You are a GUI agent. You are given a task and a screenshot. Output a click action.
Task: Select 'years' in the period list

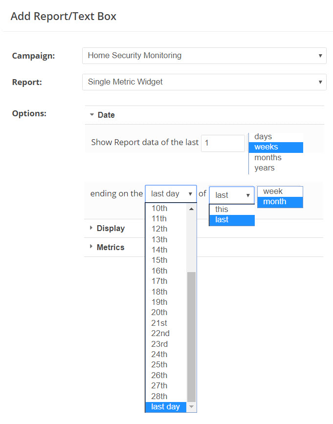(265, 168)
